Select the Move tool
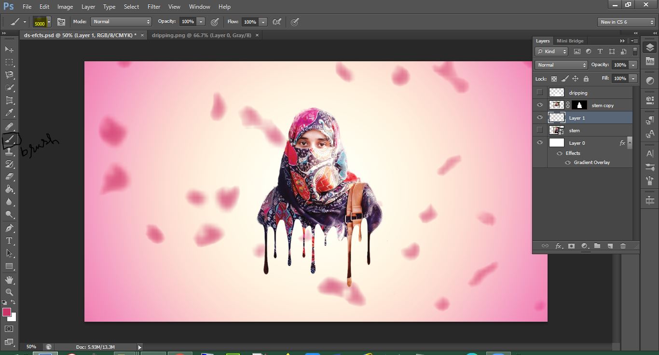Viewport: 659px width, 355px height. (x=9, y=49)
